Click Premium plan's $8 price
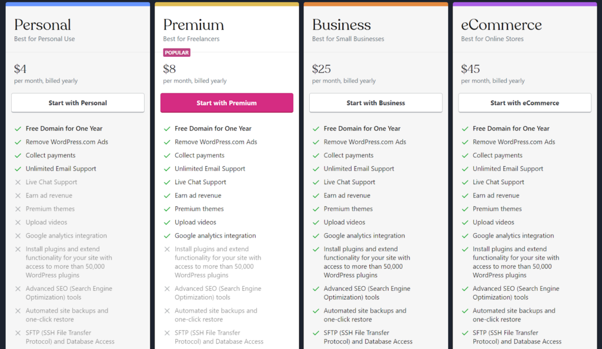This screenshot has width=602, height=349. (169, 69)
